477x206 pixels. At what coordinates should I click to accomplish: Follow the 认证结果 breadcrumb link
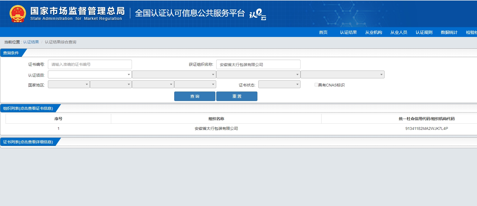(x=31, y=42)
